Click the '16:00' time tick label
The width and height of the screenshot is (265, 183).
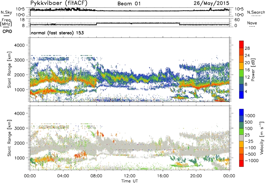point(163,176)
